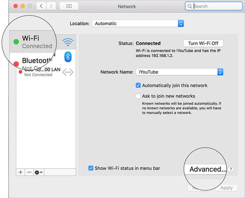The width and height of the screenshot is (245, 198).
Task: Open the Network Name dropdown
Action: click(x=180, y=72)
